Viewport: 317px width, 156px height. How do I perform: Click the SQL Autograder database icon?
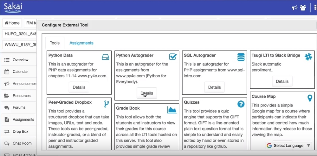click(x=241, y=57)
